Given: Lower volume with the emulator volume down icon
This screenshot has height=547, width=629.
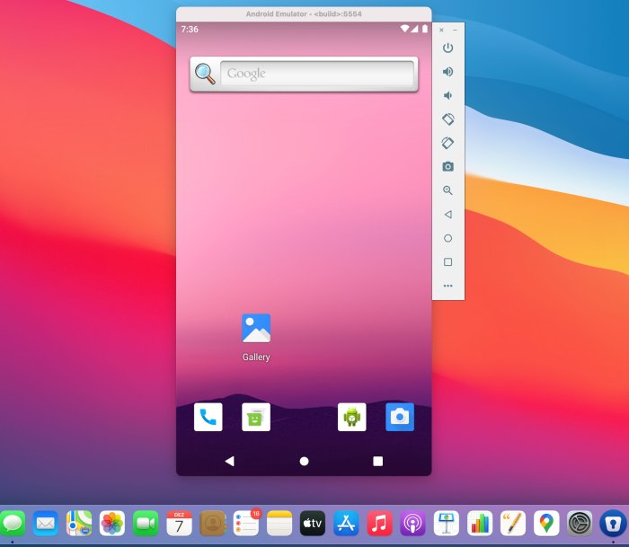Looking at the screenshot, I should coord(447,95).
